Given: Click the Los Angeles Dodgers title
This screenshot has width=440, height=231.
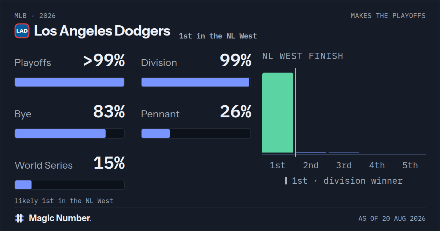Looking at the screenshot, I should (102, 31).
